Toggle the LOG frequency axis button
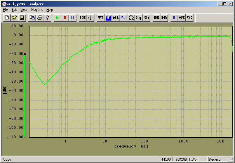 point(83,18)
